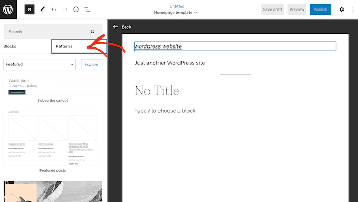Redo the last change
358x202 pixels.
(65, 9)
